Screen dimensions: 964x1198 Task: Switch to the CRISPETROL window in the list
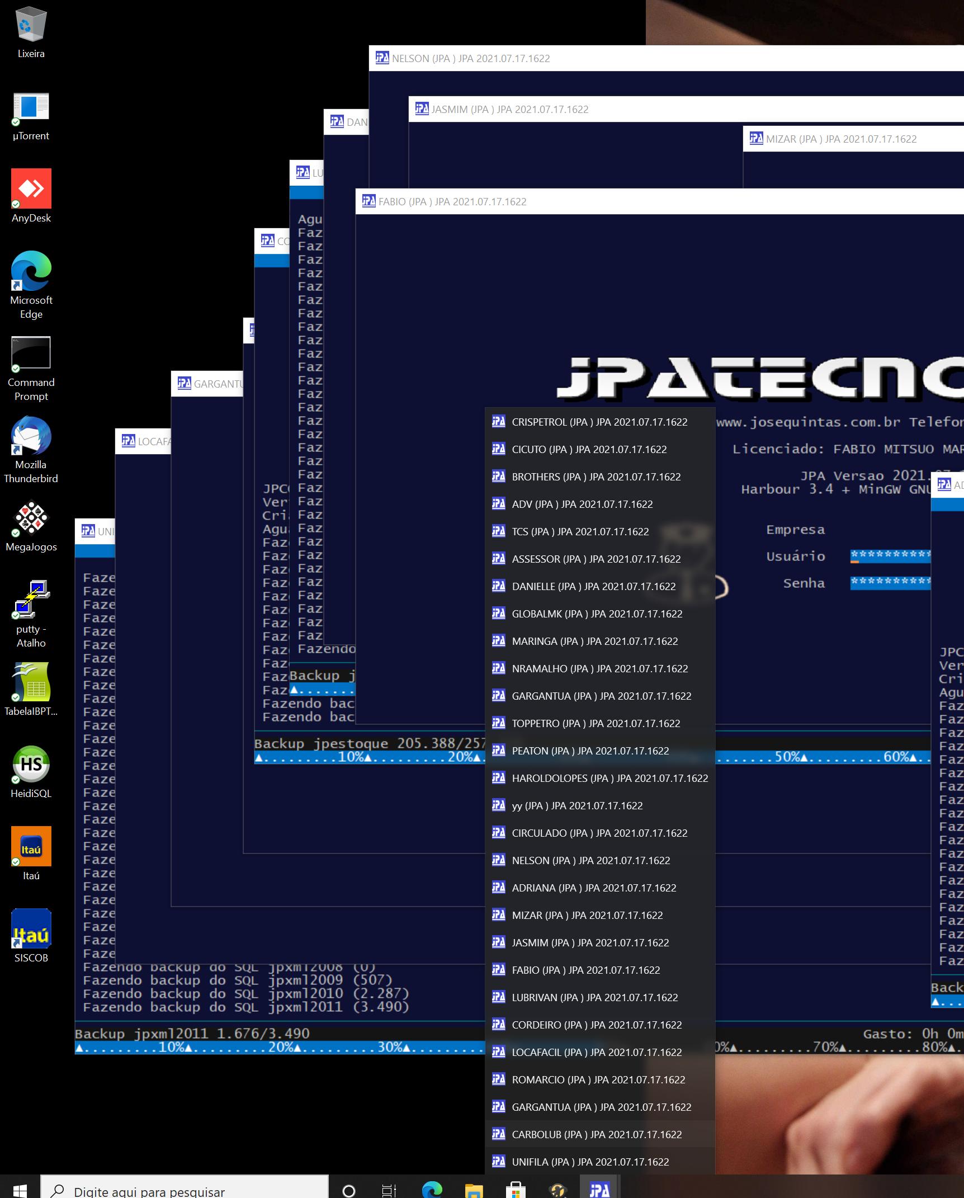point(599,422)
